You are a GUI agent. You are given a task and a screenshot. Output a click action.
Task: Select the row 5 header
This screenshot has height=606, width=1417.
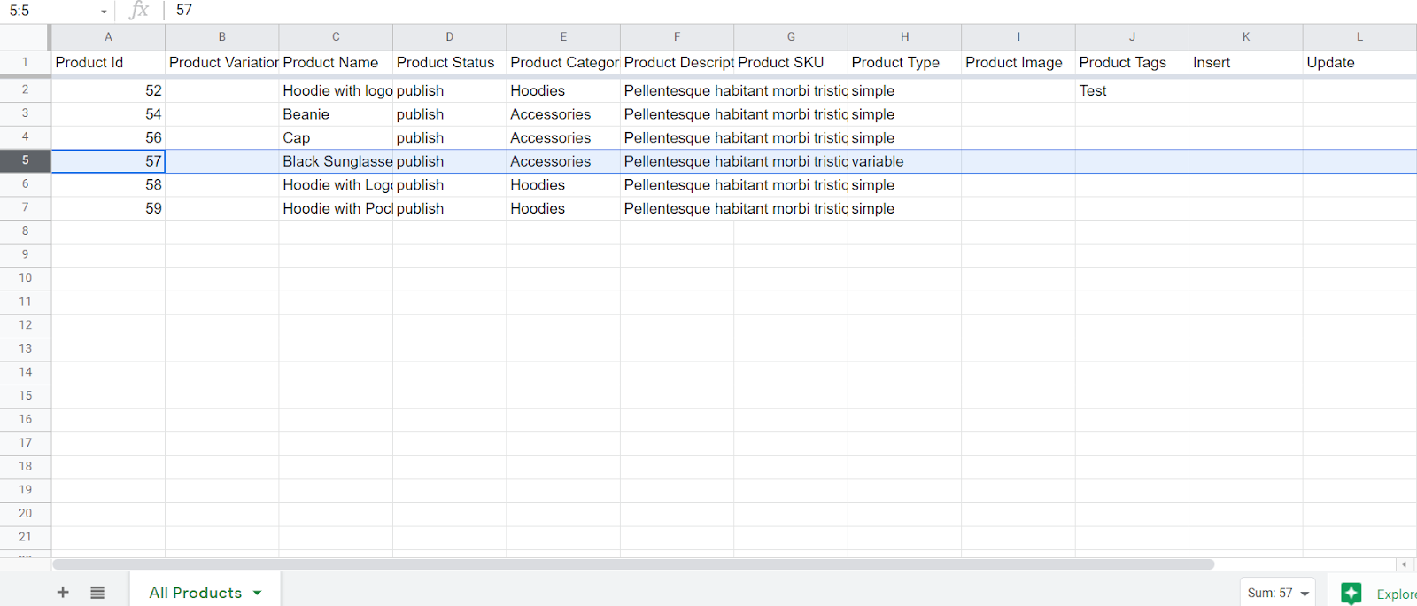pos(25,160)
